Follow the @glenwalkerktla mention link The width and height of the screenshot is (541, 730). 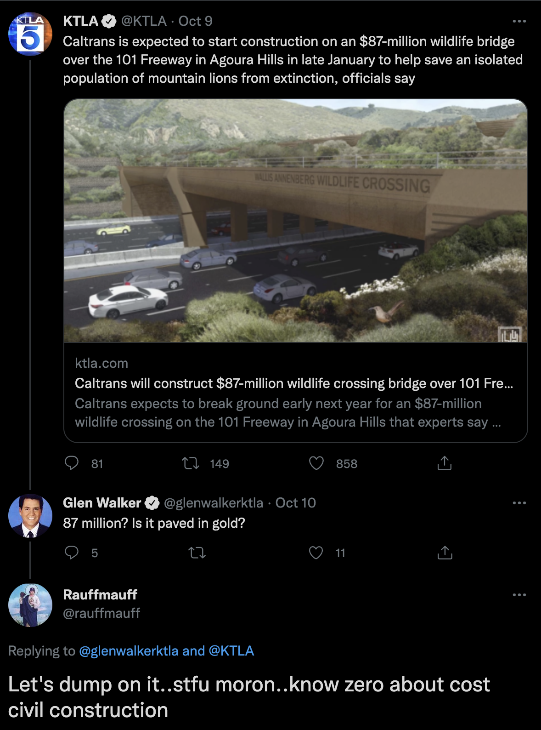[129, 651]
